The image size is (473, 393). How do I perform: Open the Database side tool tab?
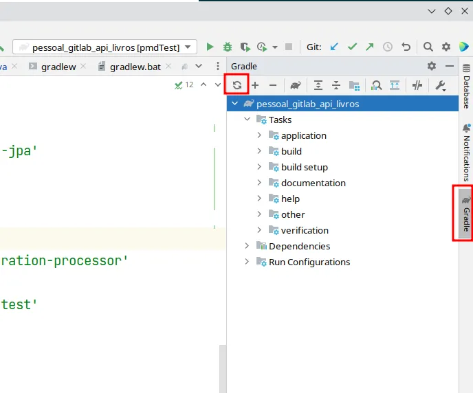(466, 86)
